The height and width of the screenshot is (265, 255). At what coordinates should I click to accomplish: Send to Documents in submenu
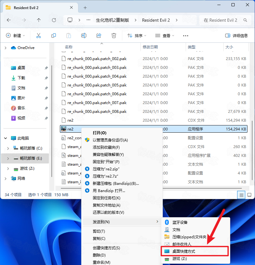tap(196, 229)
